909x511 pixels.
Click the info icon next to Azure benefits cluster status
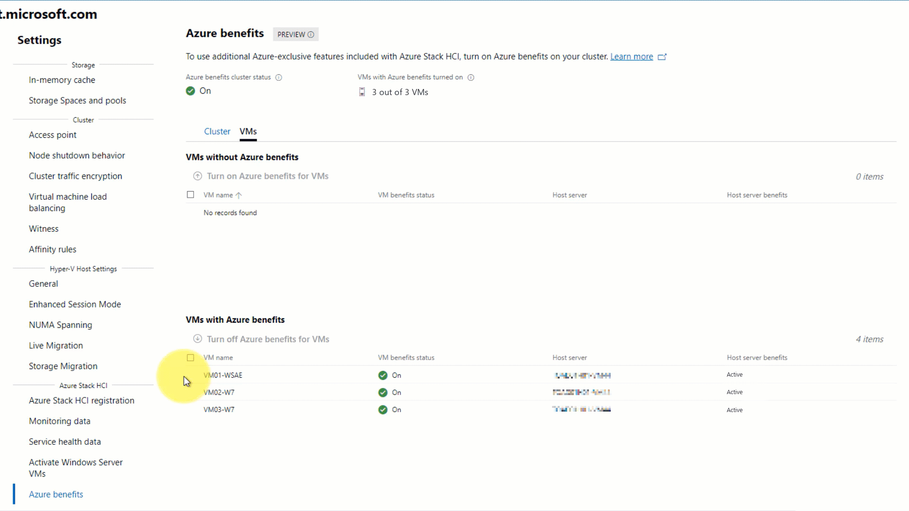[x=278, y=77]
